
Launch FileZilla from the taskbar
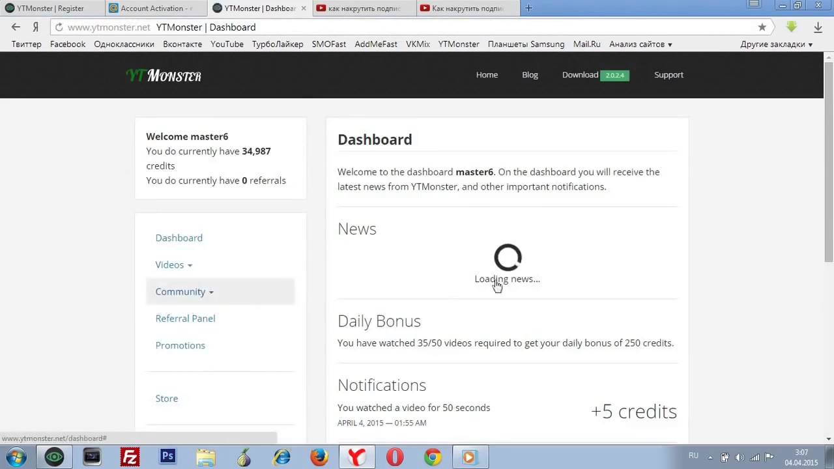point(130,457)
